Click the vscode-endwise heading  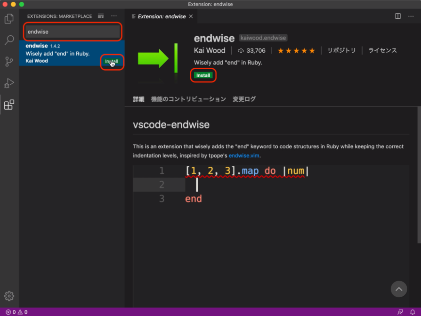point(171,125)
